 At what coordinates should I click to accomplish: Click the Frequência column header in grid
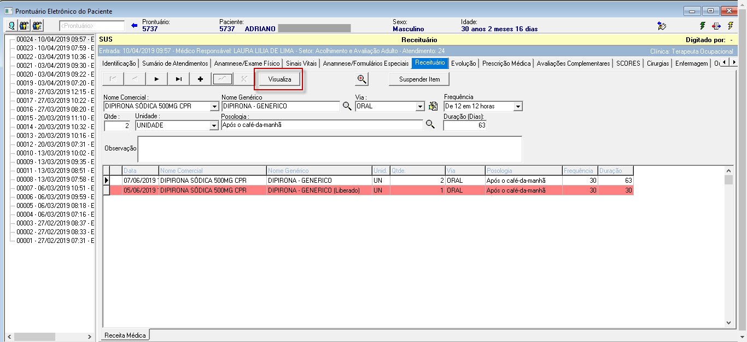[x=580, y=171]
